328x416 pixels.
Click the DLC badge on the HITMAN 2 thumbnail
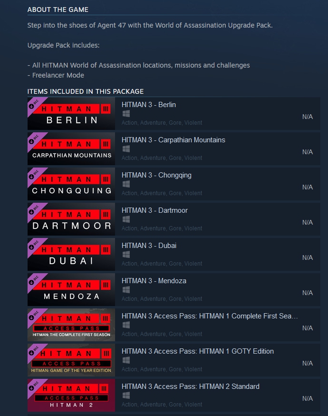34,386
